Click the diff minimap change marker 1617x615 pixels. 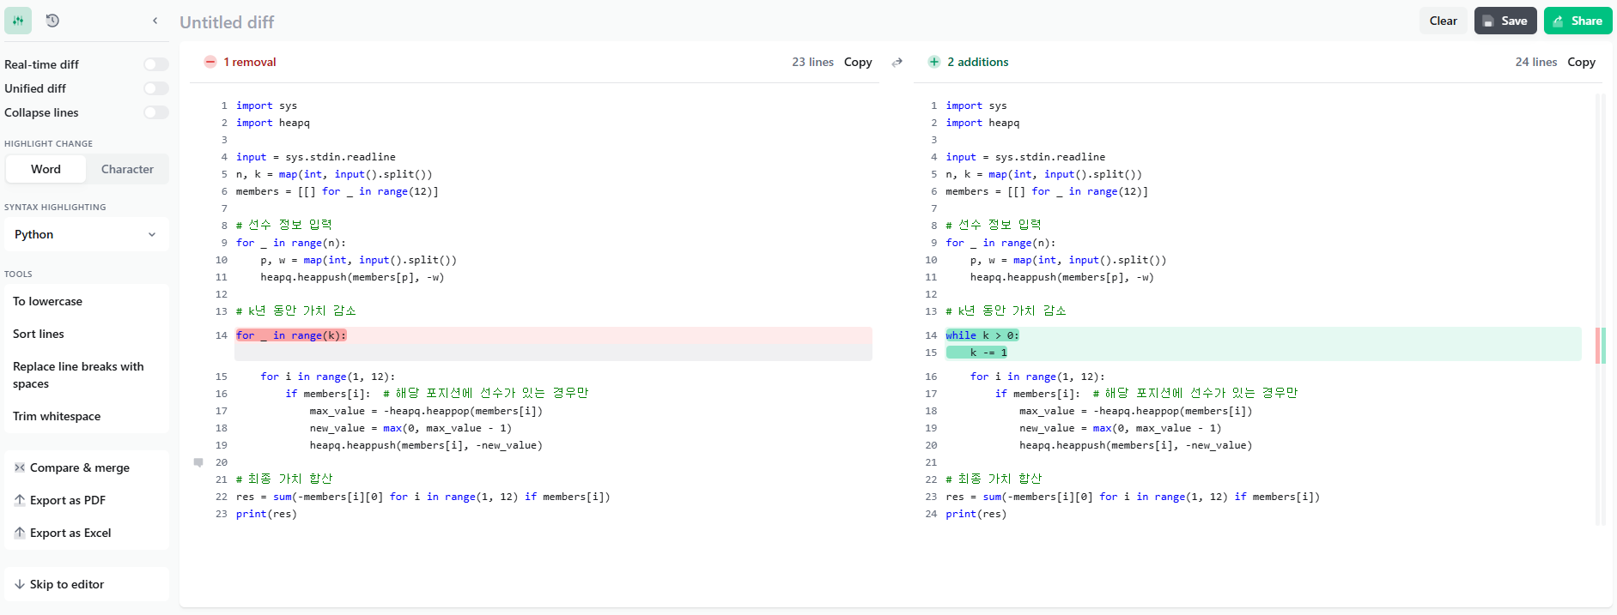click(x=1601, y=345)
